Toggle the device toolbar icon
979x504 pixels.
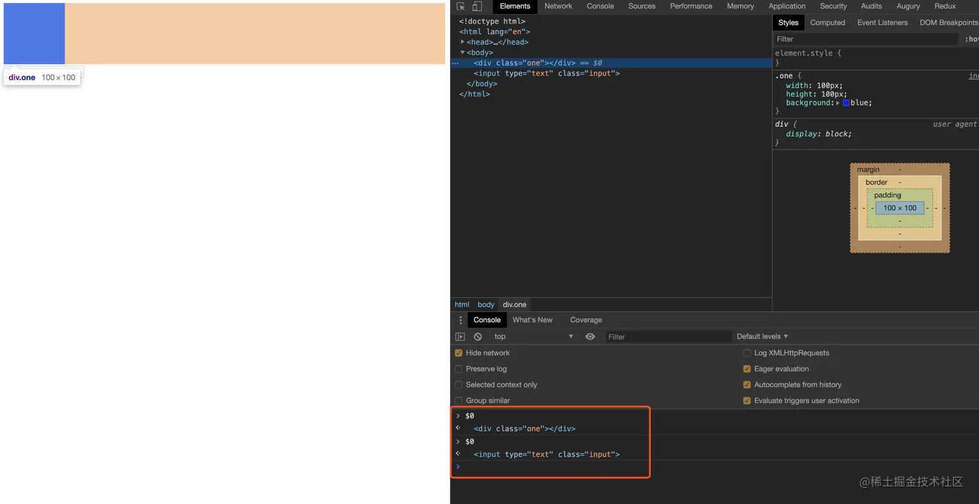477,6
